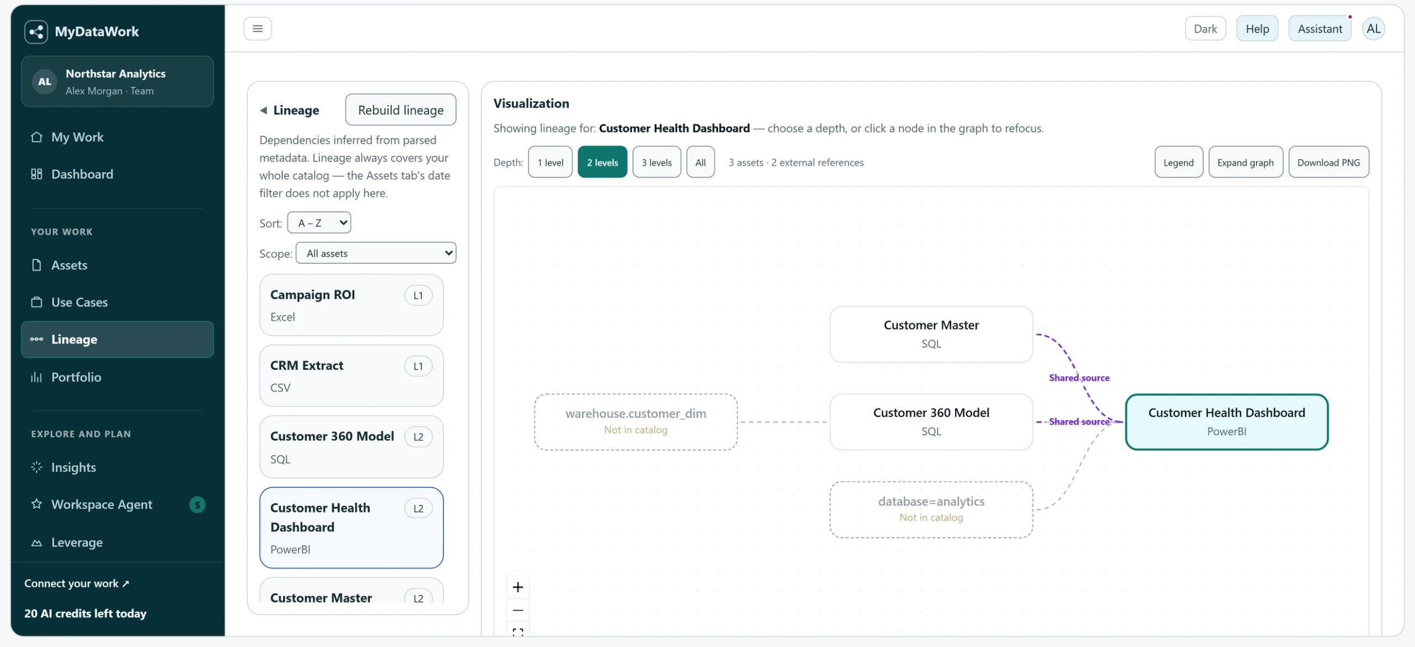Viewport: 1415px width, 647px height.
Task: Click the fit-to-view graph icon
Action: tap(518, 632)
